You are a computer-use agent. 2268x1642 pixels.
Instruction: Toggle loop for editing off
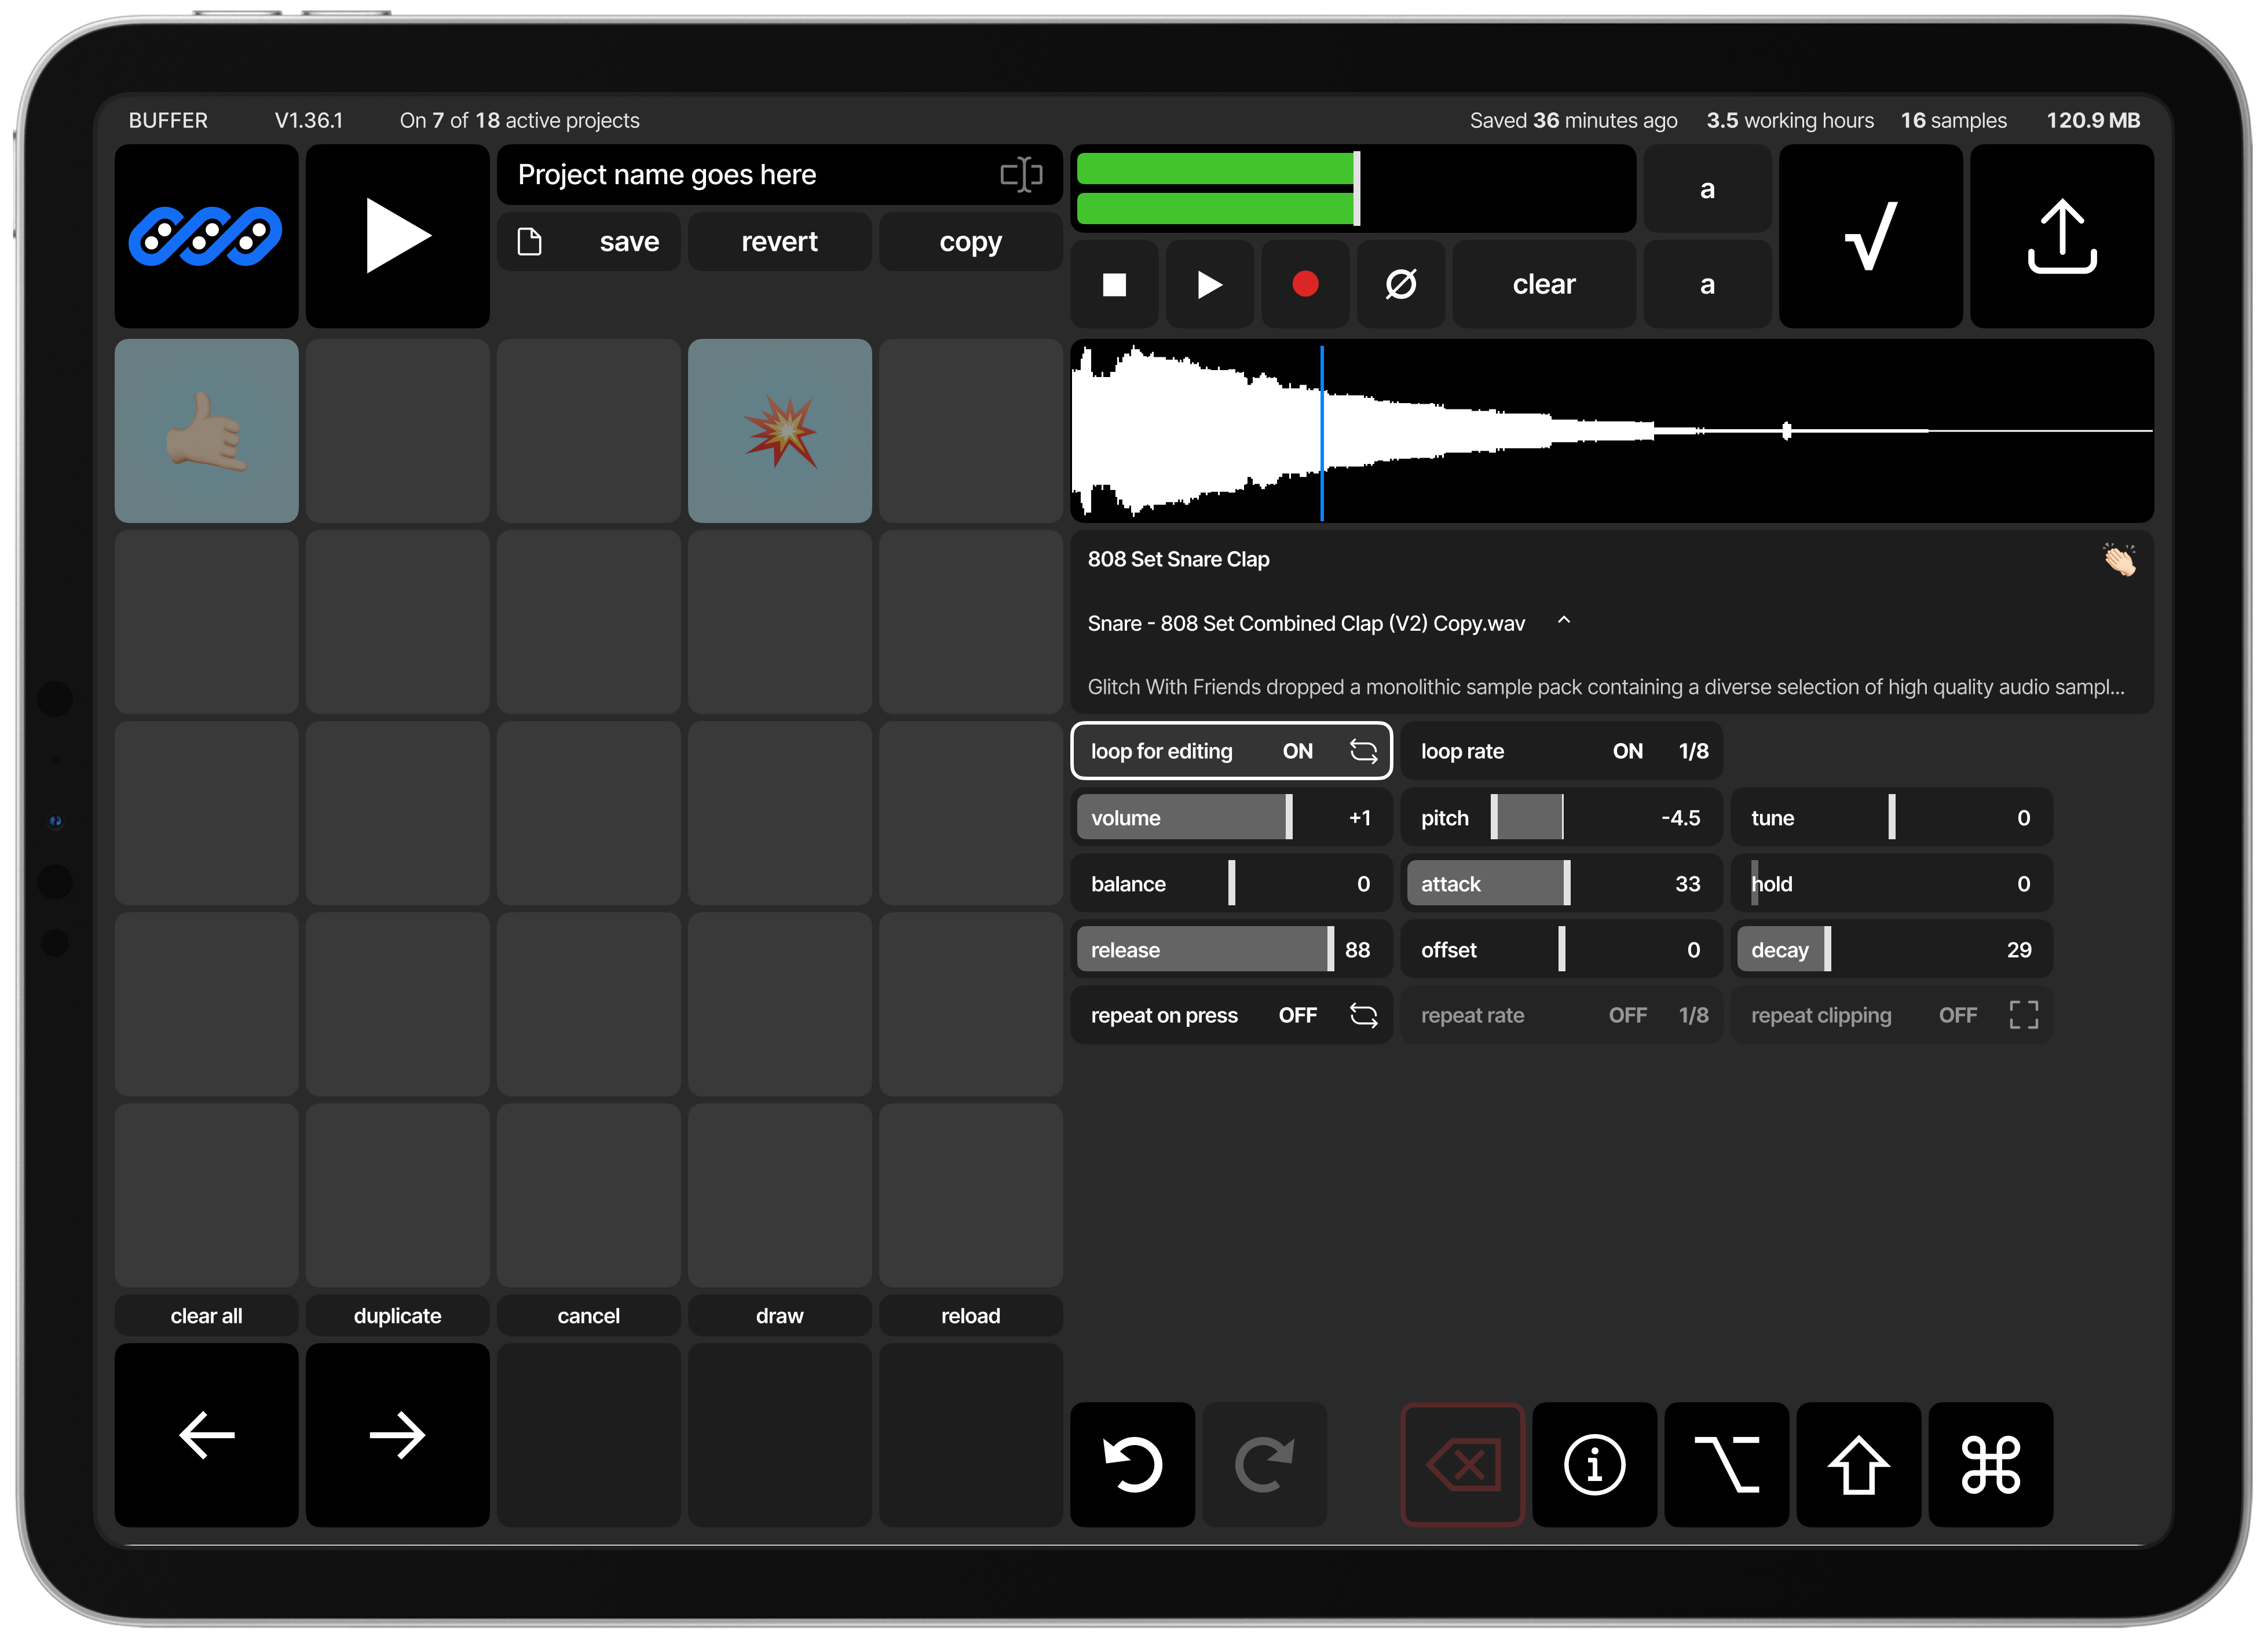pyautogui.click(x=1231, y=750)
